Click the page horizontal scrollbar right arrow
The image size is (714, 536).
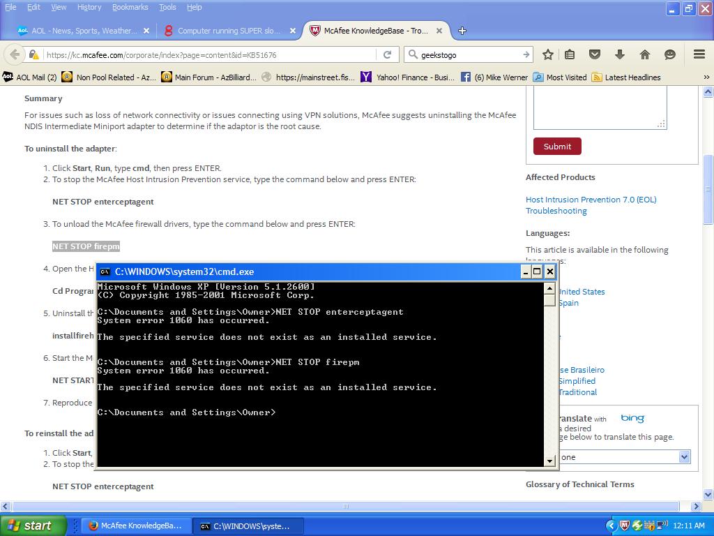point(695,506)
